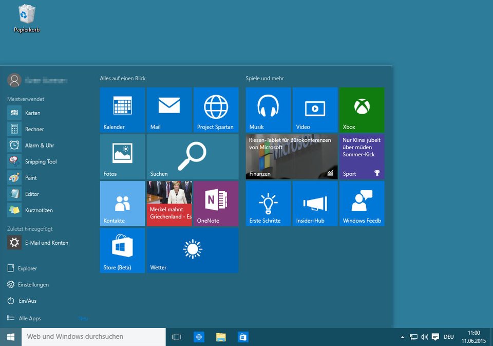The image size is (493, 346).
Task: Open File Explorer from the taskbar
Action: [221, 337]
